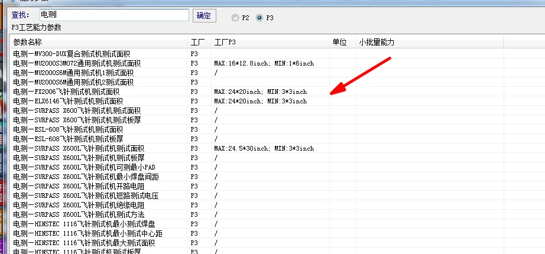Select row 电测-ELX6146飞针测试机测试面积
This screenshot has height=254, width=545.
point(257,101)
